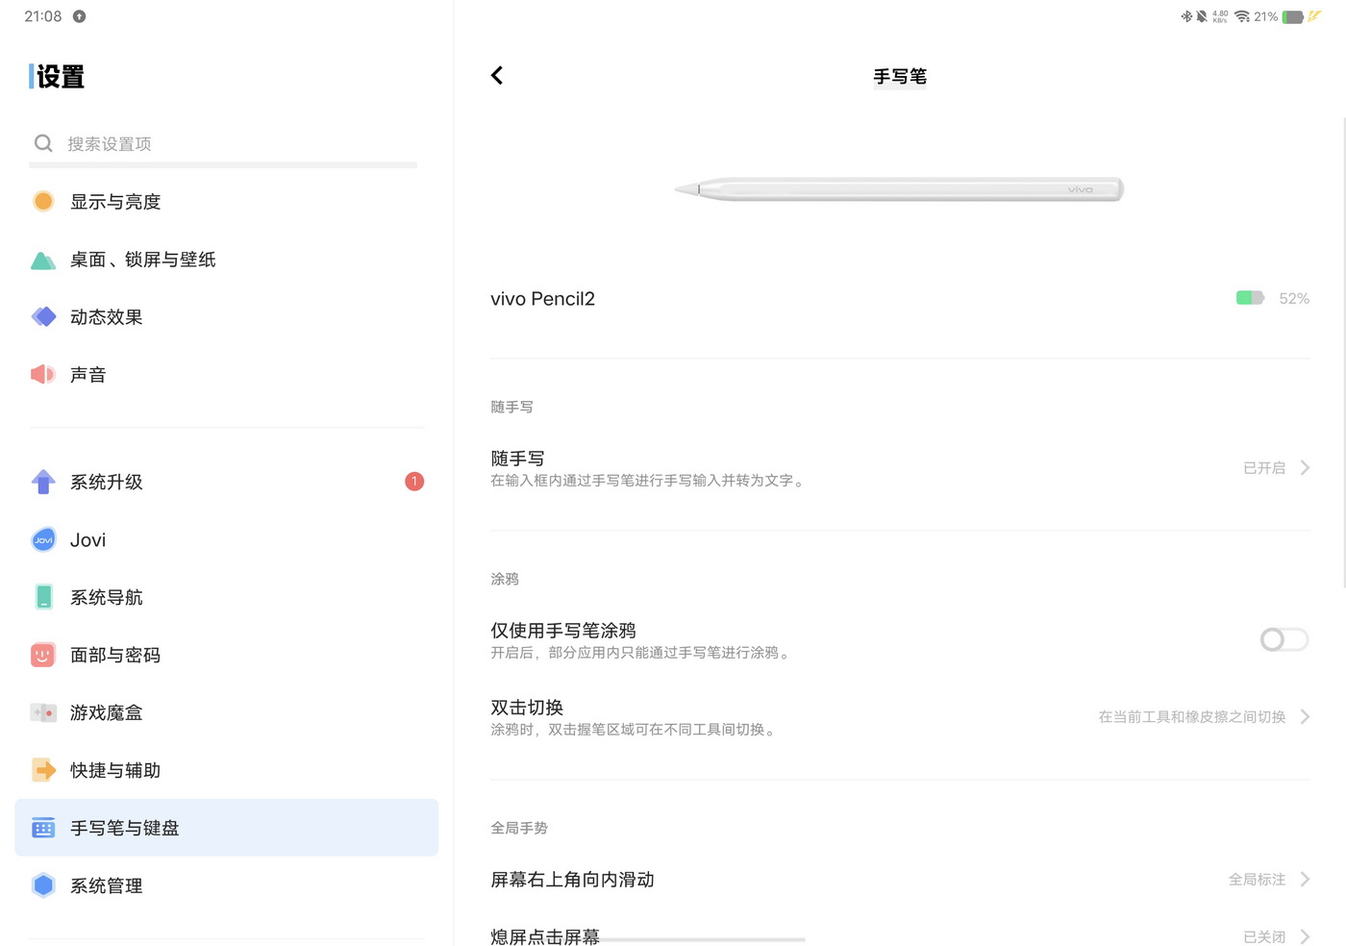The width and height of the screenshot is (1346, 946).
Task: Open the 屏幕右上角向内滑动 gesture row
Action: pos(900,879)
